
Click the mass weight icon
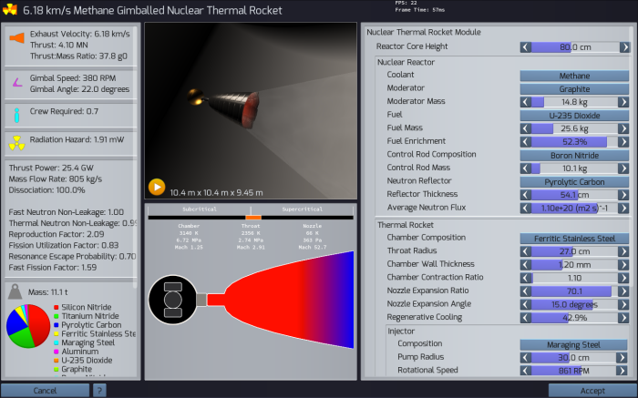(17, 292)
